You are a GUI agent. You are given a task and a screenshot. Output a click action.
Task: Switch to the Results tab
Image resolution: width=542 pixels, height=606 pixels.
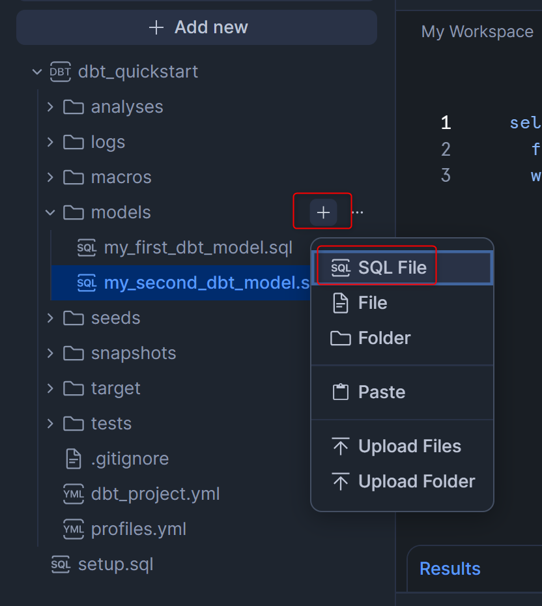pyautogui.click(x=450, y=569)
